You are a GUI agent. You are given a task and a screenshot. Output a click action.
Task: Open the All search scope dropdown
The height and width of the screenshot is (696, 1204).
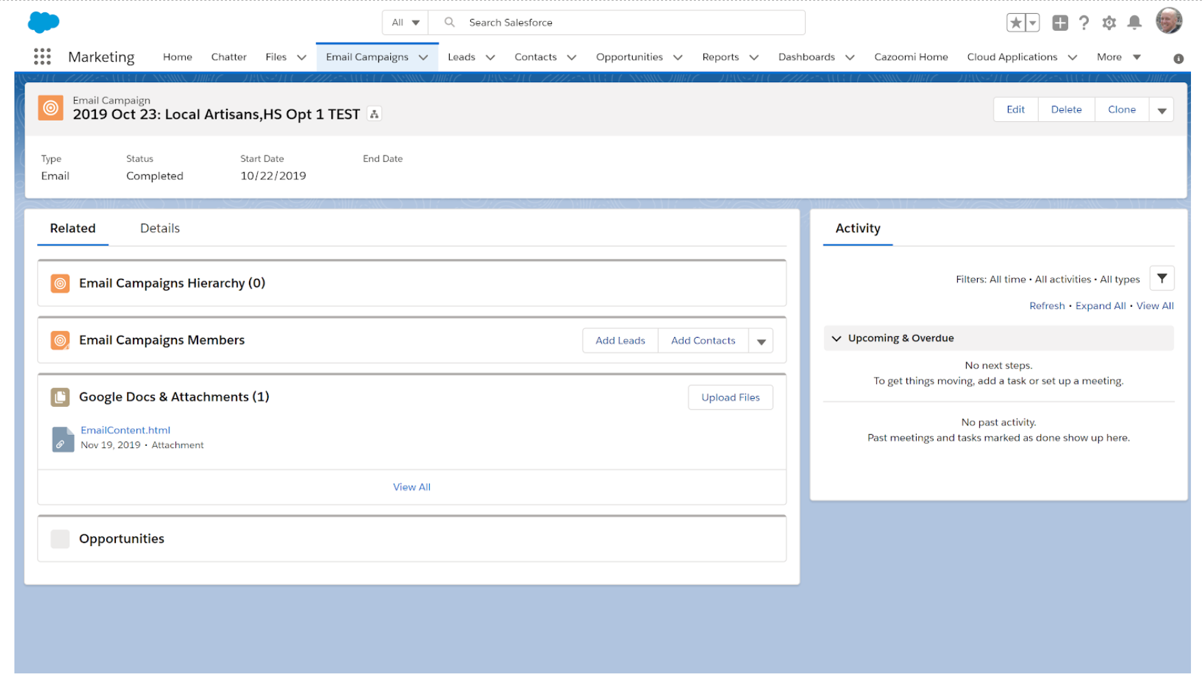pyautogui.click(x=405, y=22)
